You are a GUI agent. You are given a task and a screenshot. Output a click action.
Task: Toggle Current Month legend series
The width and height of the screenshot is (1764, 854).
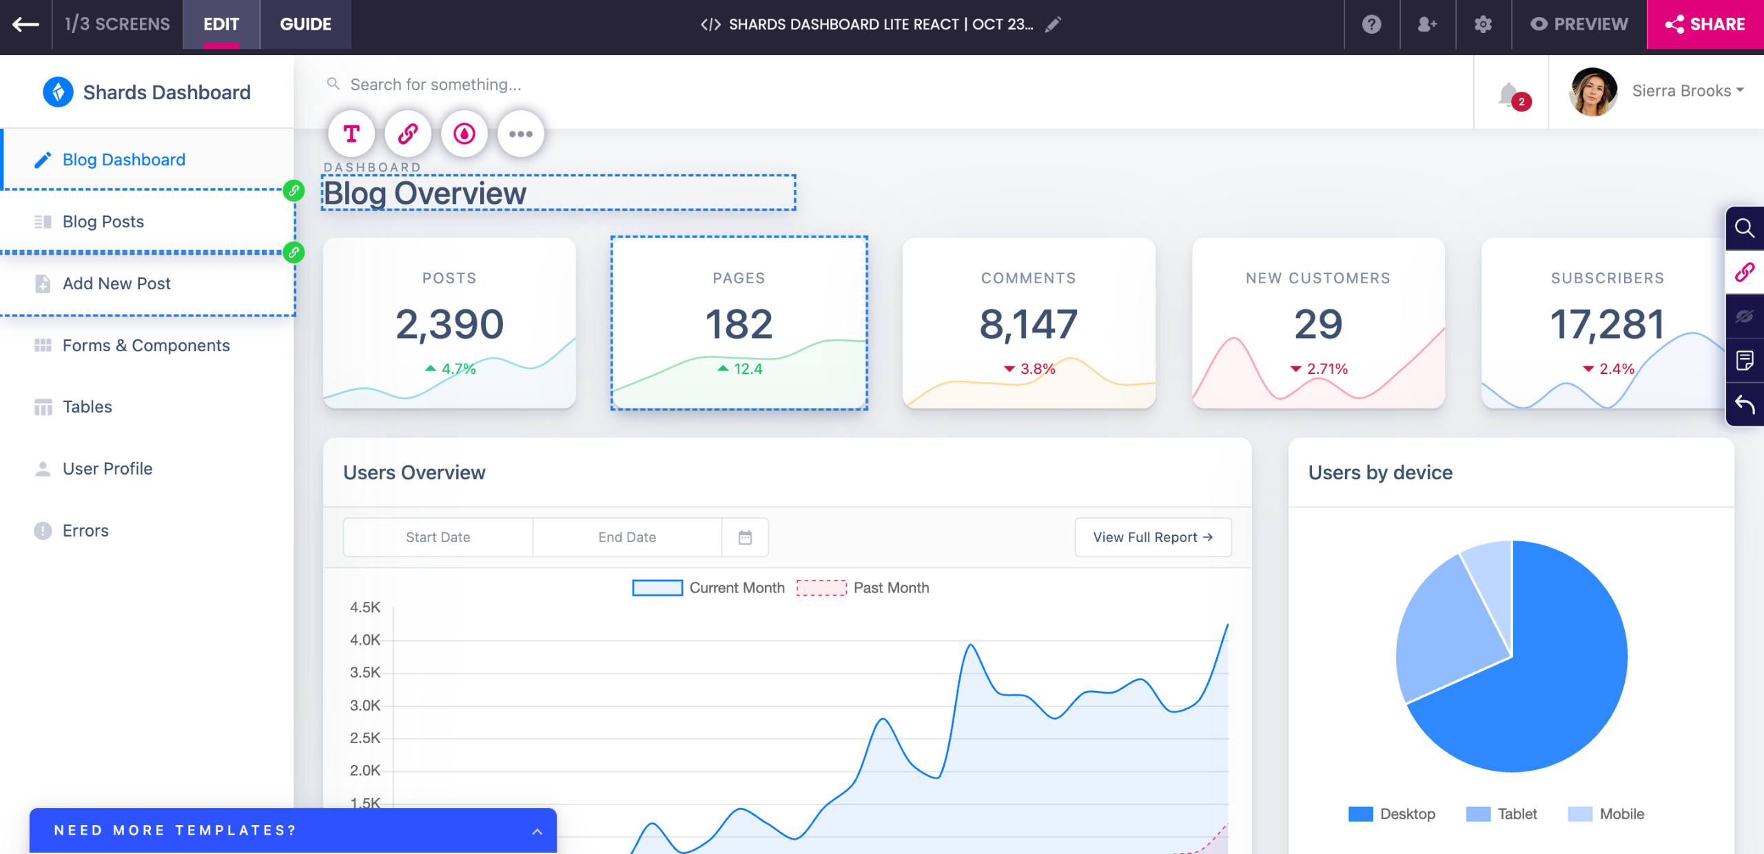[657, 587]
